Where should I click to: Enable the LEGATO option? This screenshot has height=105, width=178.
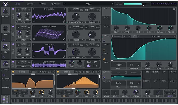(170, 96)
